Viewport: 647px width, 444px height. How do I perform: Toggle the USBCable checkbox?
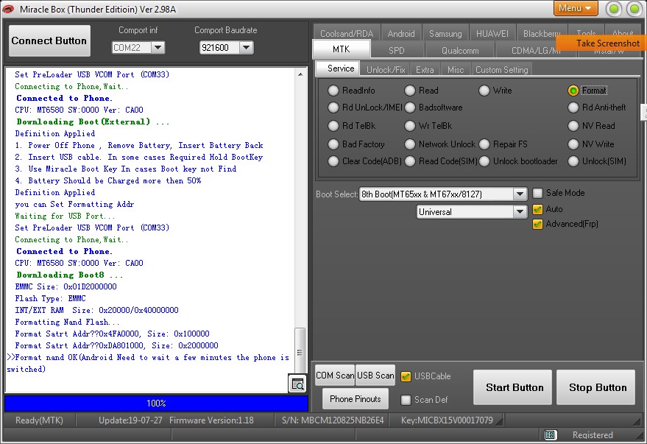pos(406,376)
